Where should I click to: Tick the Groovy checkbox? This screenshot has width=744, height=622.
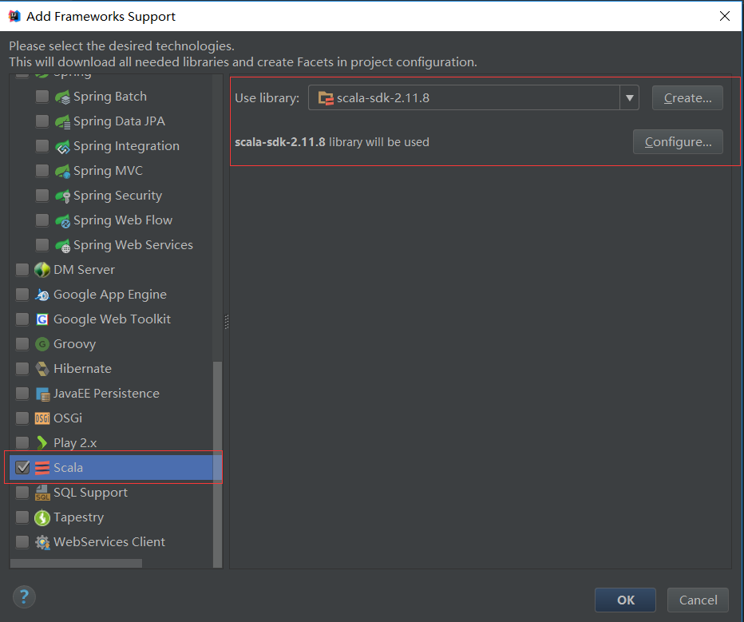pyautogui.click(x=22, y=343)
